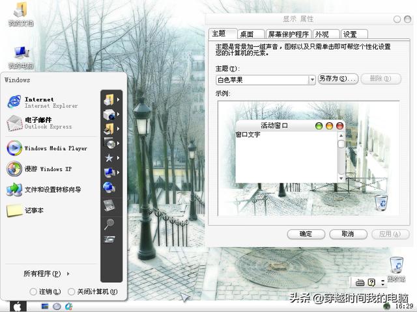The image size is (417, 312).
Task: Switch to the 外观 tab
Action: coord(326,34)
